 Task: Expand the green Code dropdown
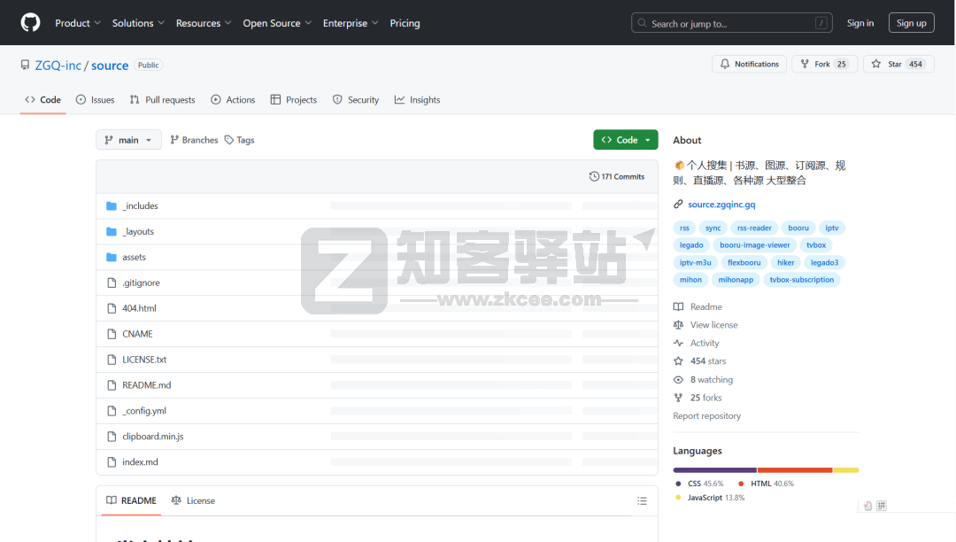click(625, 140)
